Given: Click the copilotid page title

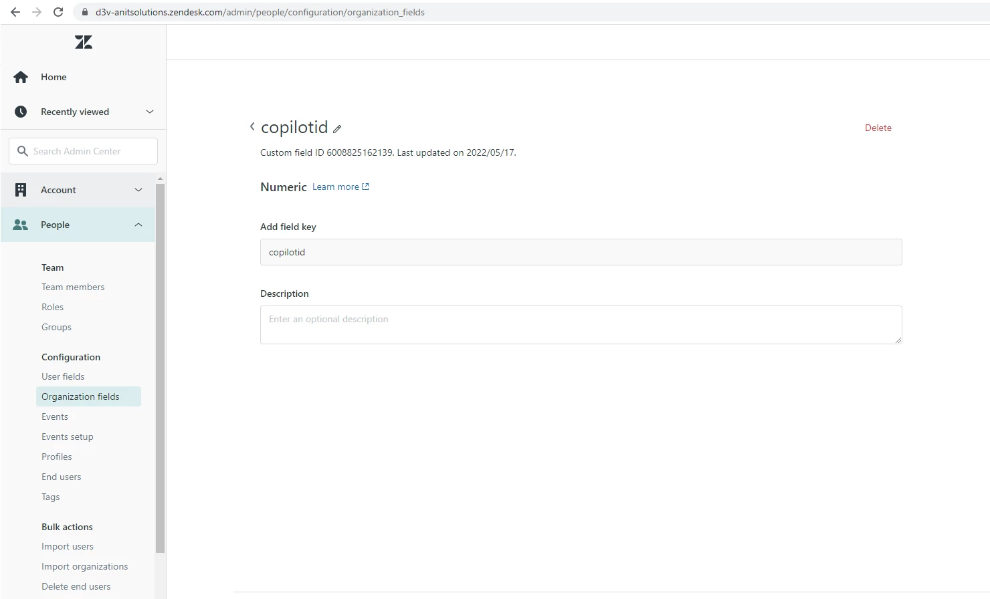Looking at the screenshot, I should pos(294,127).
